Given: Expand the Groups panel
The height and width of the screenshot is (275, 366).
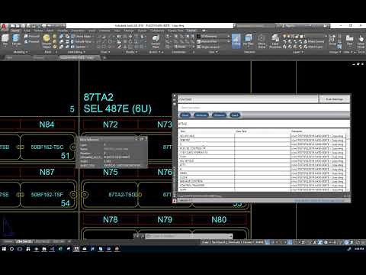Looking at the screenshot, I should [x=335, y=52].
